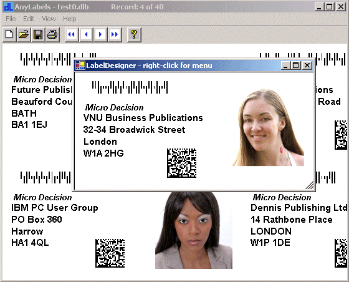Viewport: 349px width, 282px height.
Task: Click 'Dennis Publishing Ltd' text
Action: click(299, 208)
